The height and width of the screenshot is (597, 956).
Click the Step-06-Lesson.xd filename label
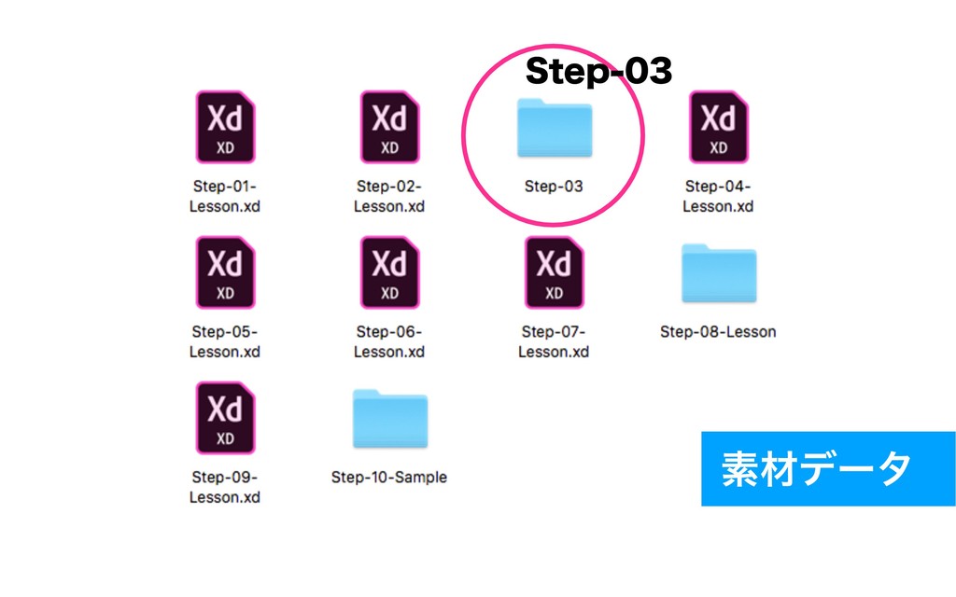389,341
